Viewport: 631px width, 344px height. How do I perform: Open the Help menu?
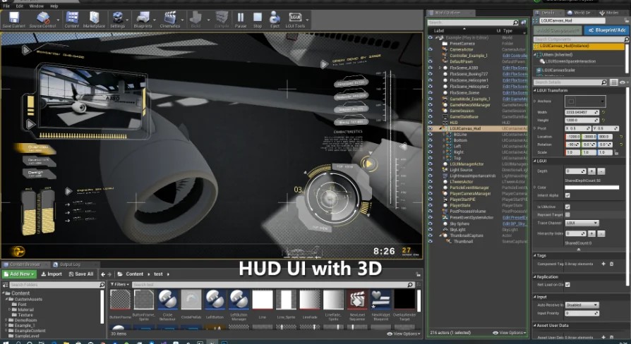[54, 6]
